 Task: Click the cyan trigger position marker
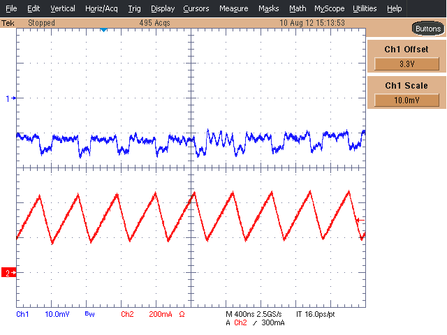104,29
